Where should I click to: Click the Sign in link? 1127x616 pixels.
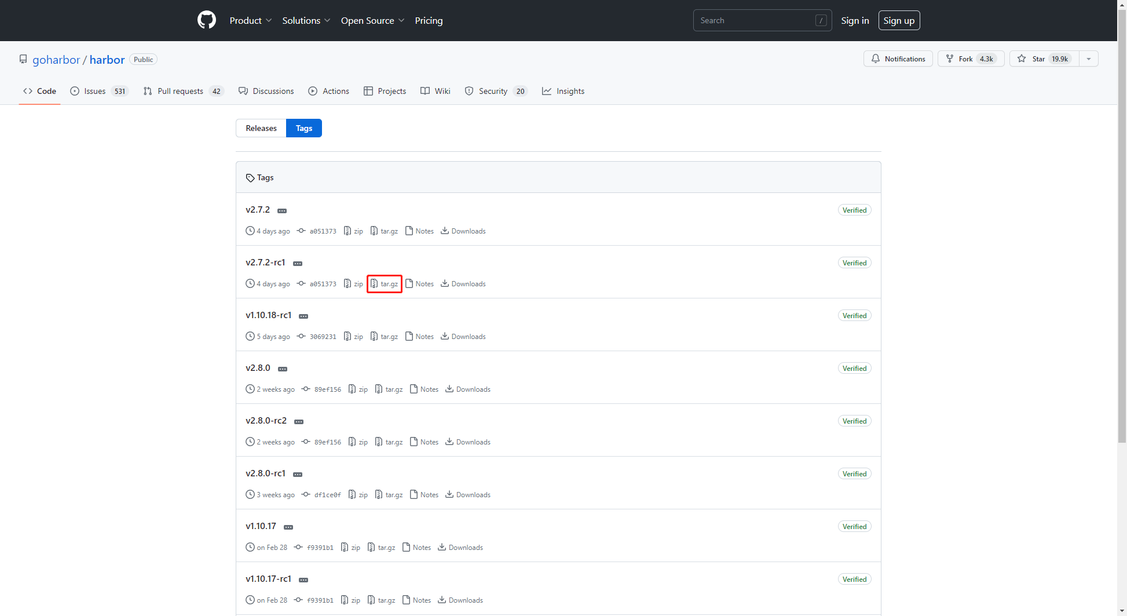(x=855, y=20)
